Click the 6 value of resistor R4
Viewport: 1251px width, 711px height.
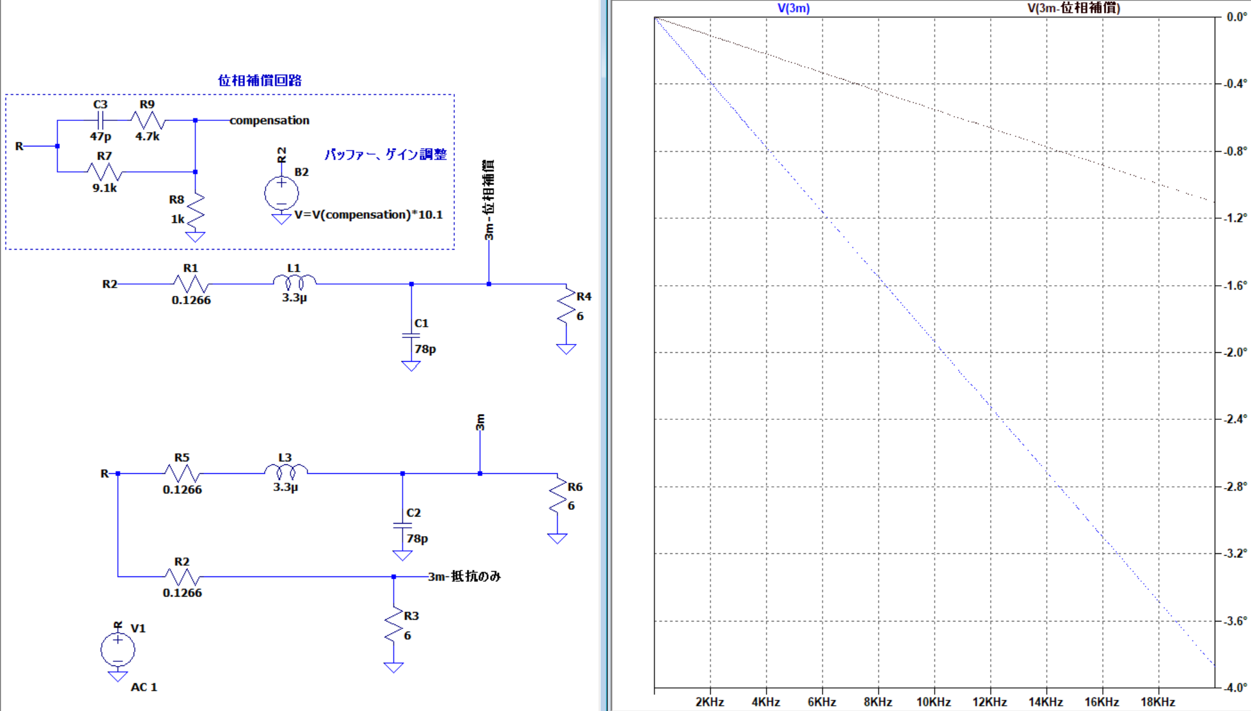pos(580,317)
